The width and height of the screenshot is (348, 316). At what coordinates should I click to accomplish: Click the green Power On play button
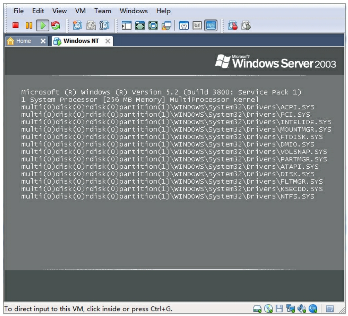[x=43, y=25]
